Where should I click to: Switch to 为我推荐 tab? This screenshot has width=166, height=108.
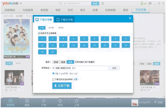(x=28, y=10)
